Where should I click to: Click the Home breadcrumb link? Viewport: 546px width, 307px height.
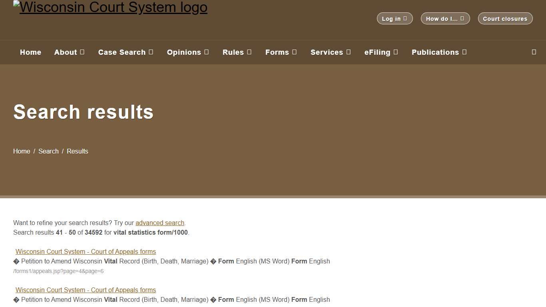22,151
